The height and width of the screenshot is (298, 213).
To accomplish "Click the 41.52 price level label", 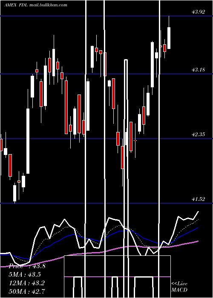I will tap(199, 199).
